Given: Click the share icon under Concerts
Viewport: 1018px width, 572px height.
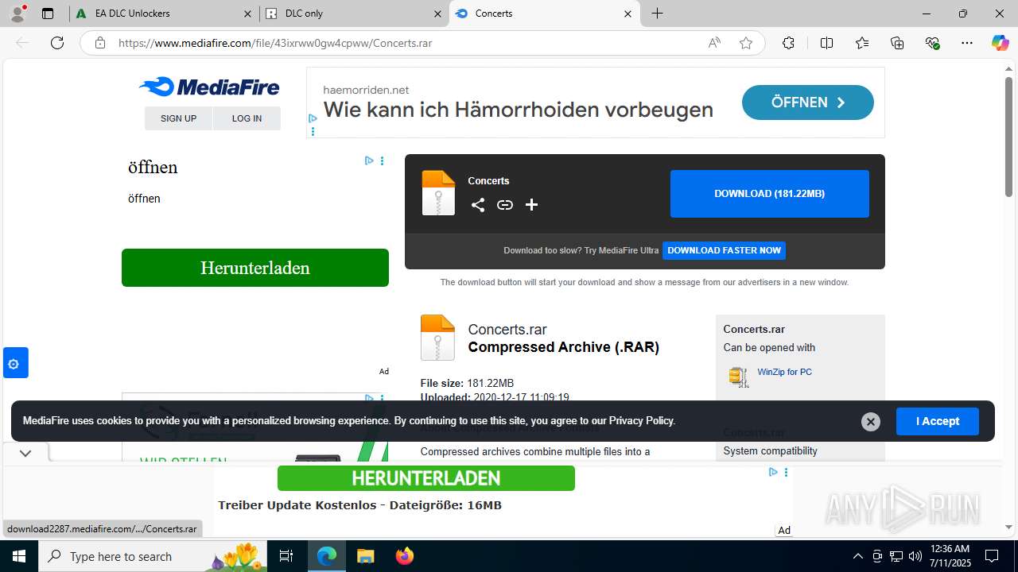Looking at the screenshot, I should 478,205.
